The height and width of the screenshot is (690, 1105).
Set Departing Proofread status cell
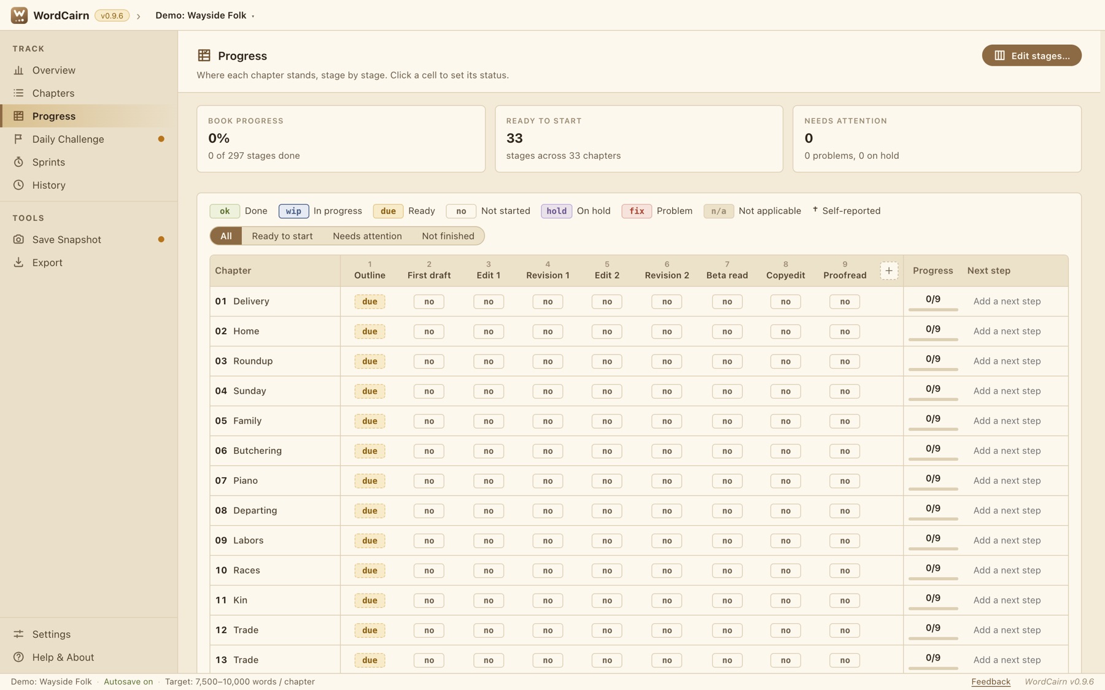pos(845,511)
